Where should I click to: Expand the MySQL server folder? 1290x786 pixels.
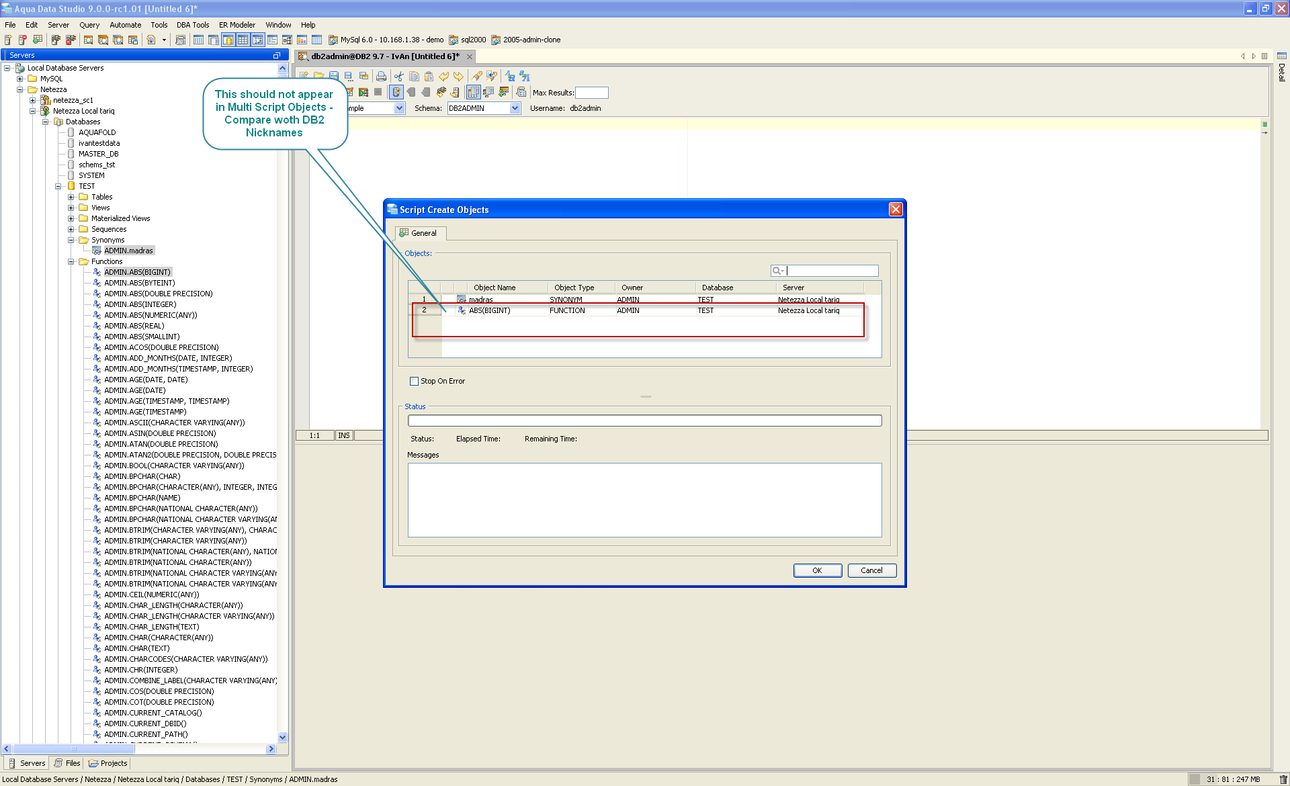coord(20,79)
